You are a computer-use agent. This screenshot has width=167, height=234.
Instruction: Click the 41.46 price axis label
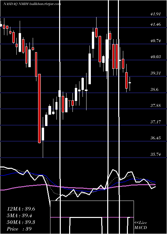click(x=156, y=24)
